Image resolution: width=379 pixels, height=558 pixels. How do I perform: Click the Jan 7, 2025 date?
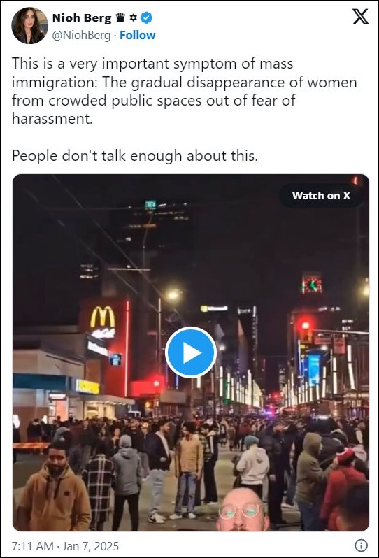click(x=91, y=546)
